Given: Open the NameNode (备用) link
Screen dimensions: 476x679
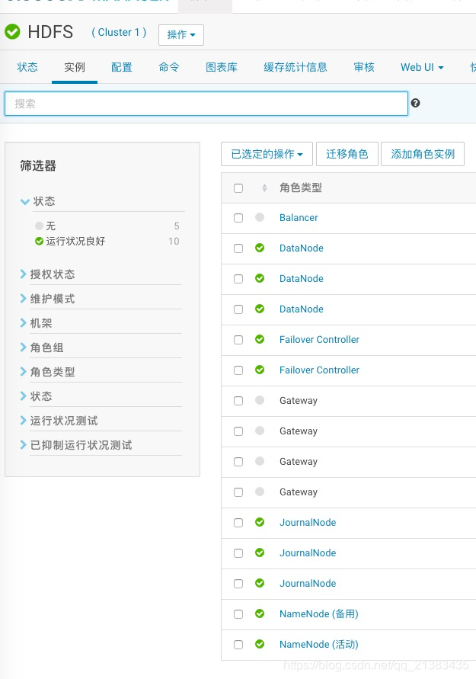Looking at the screenshot, I should point(319,614).
